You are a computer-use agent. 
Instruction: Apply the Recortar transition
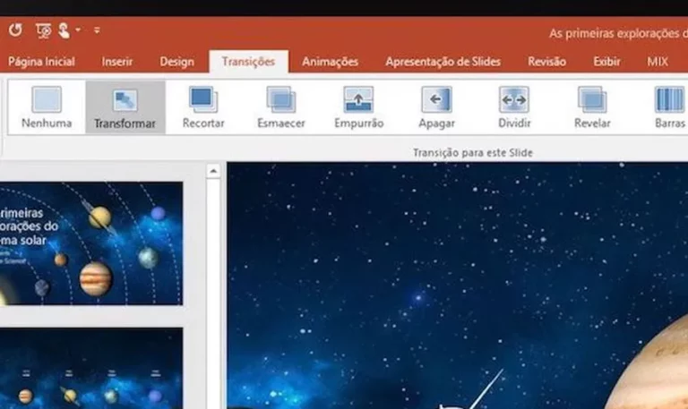pyautogui.click(x=203, y=107)
